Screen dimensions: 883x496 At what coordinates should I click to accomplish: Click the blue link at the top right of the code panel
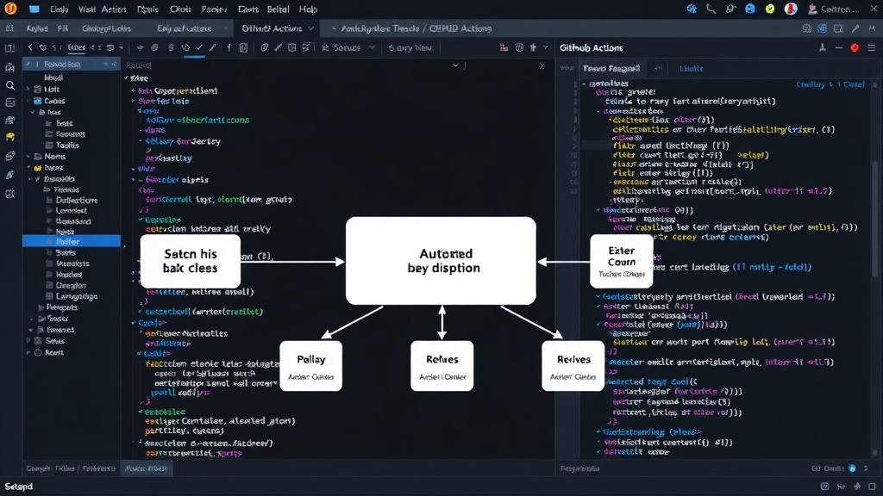click(830, 84)
